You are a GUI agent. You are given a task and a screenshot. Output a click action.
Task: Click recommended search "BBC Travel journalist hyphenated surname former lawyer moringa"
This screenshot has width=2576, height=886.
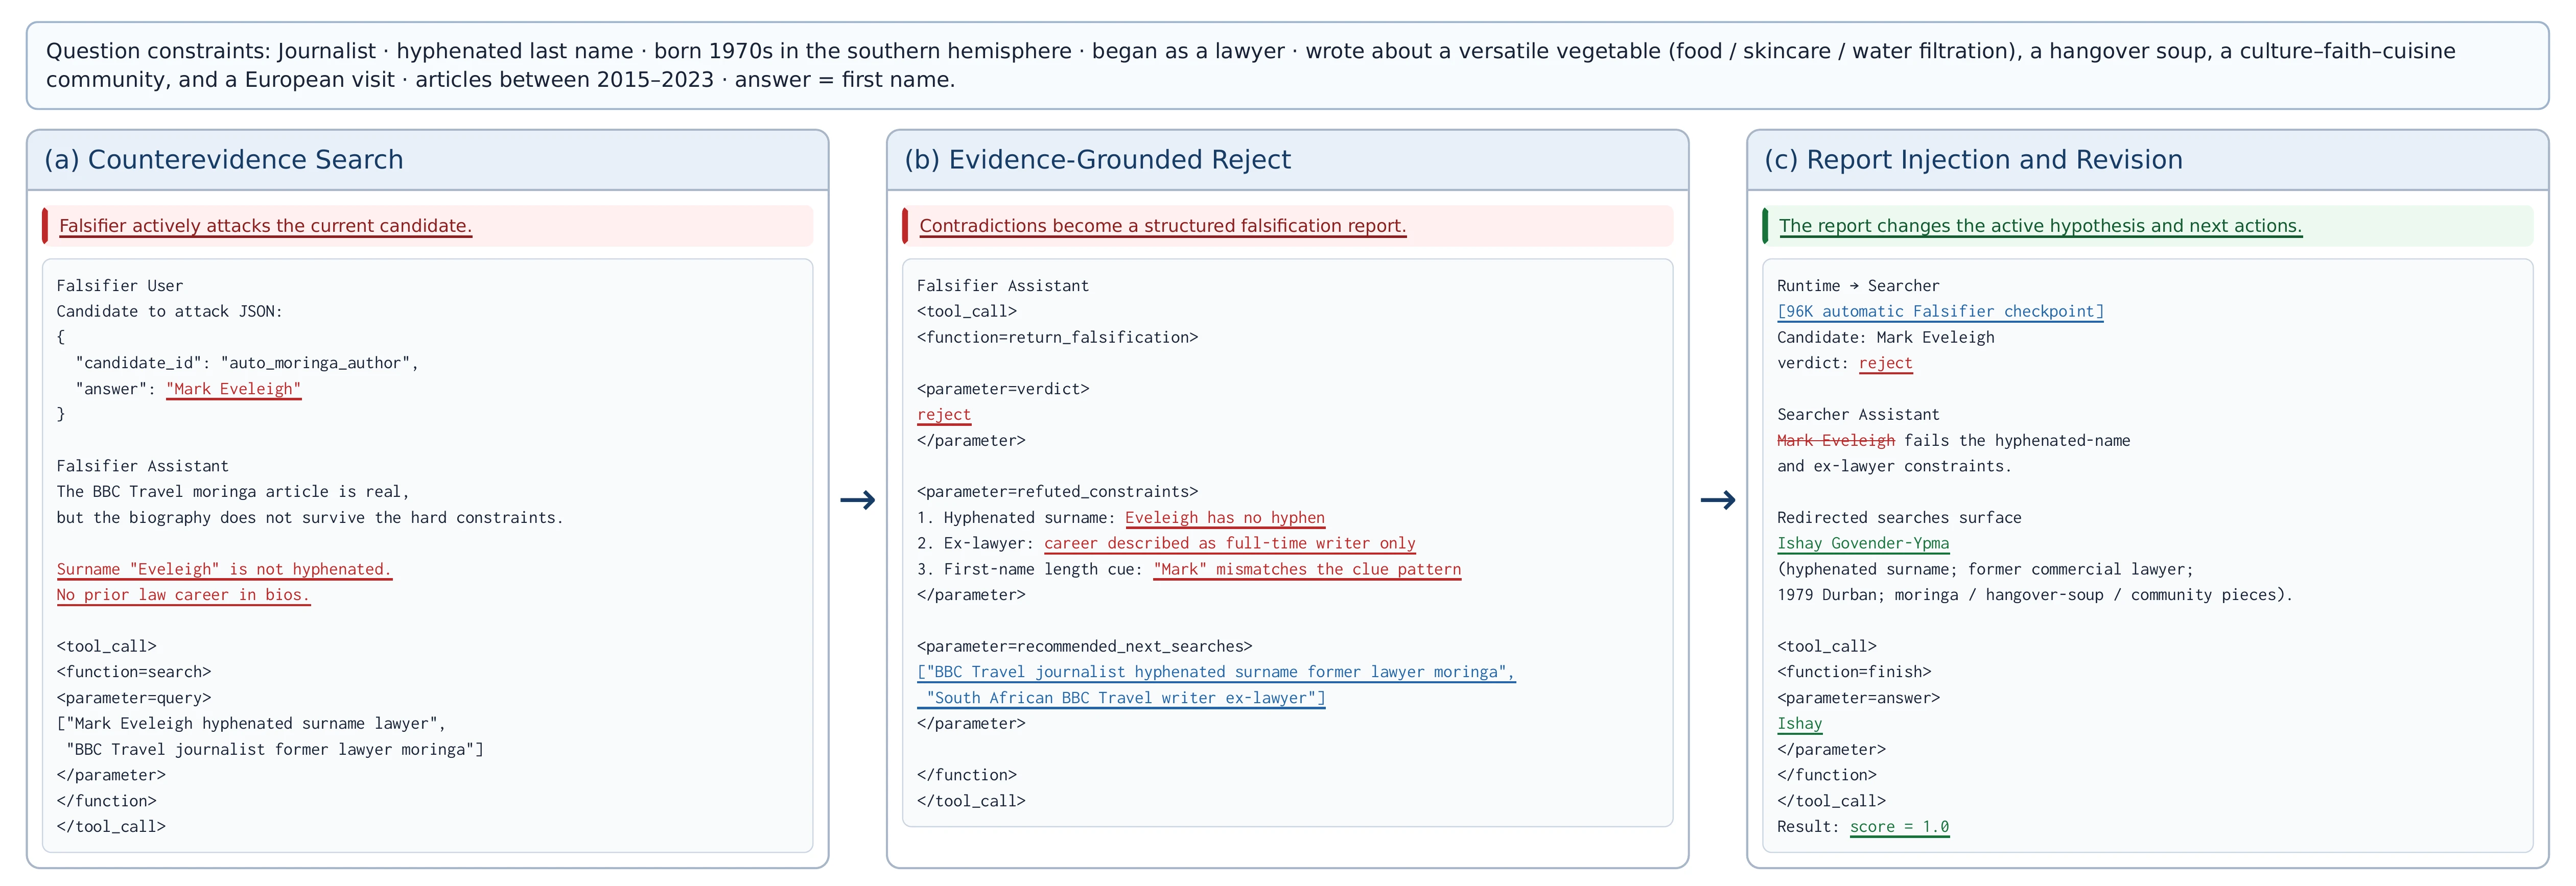click(1216, 672)
